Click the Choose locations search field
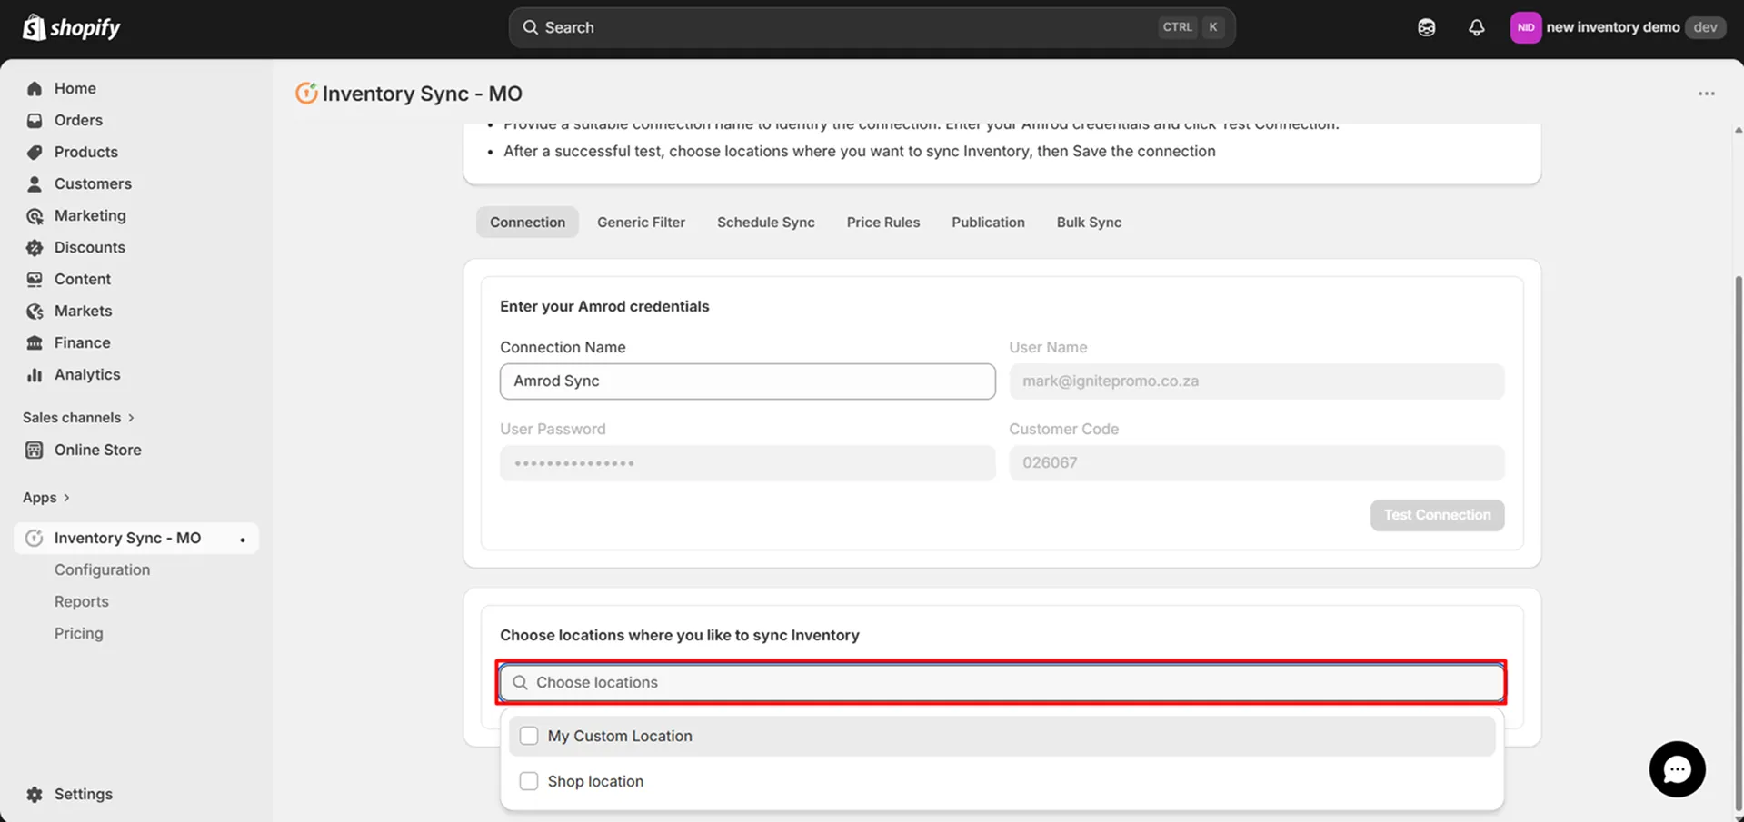Viewport: 1744px width, 822px height. coord(1000,682)
